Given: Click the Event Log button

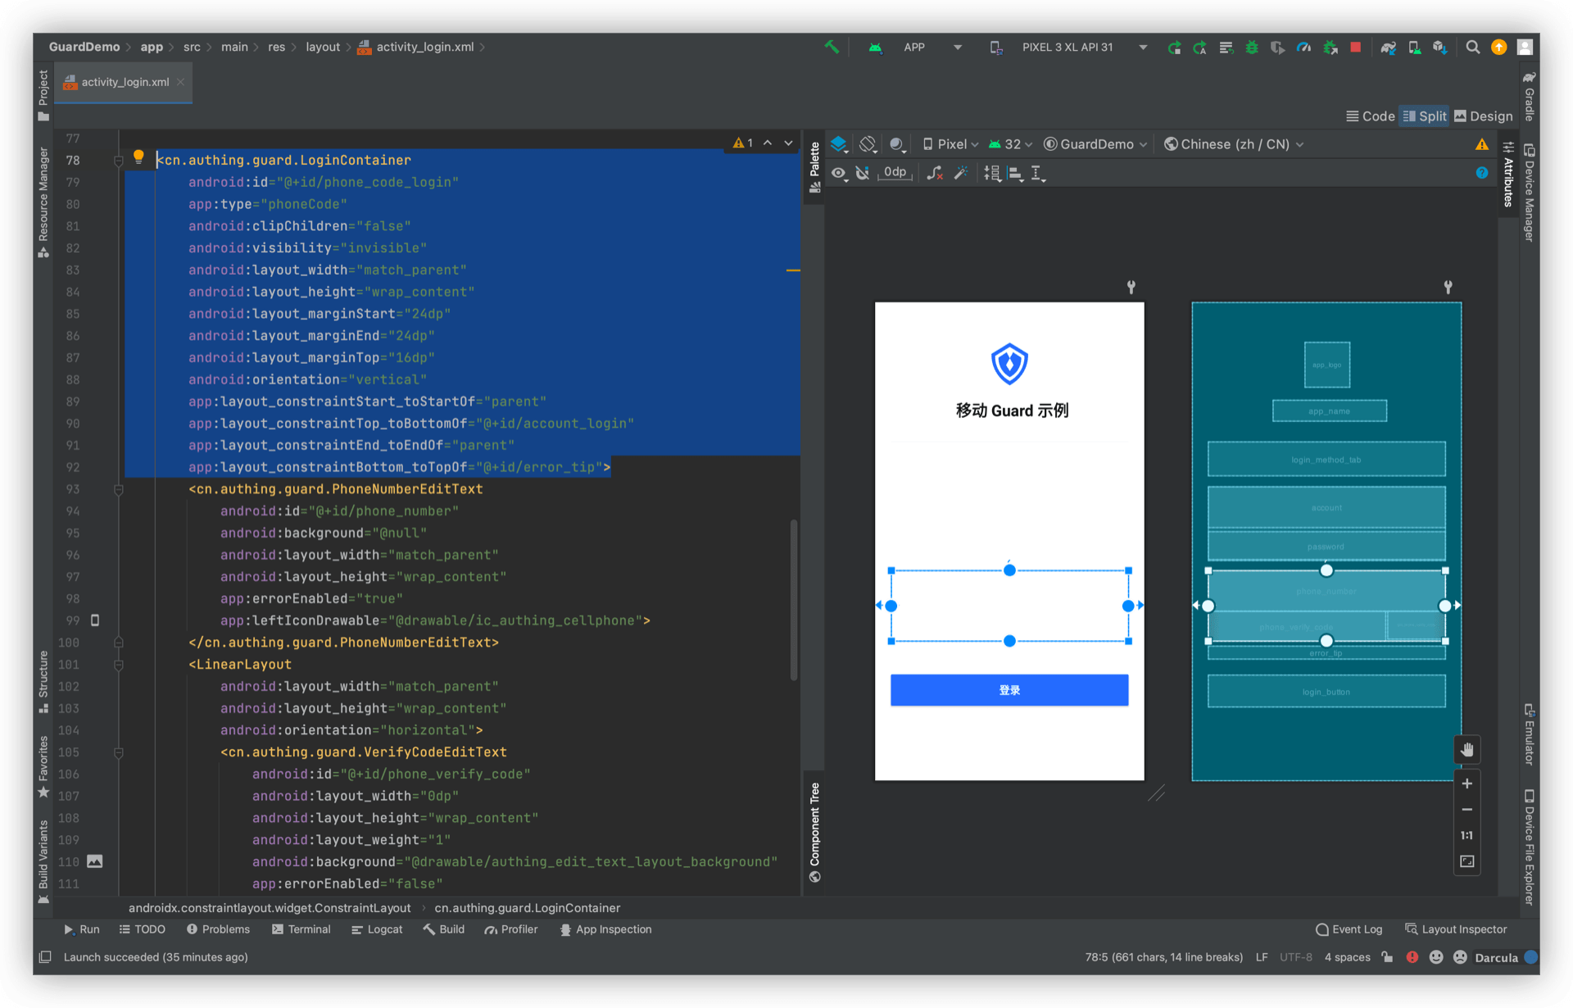Looking at the screenshot, I should pyautogui.click(x=1349, y=929).
